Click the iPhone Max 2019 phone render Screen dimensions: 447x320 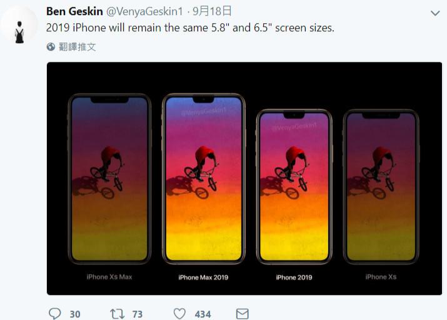(204, 178)
